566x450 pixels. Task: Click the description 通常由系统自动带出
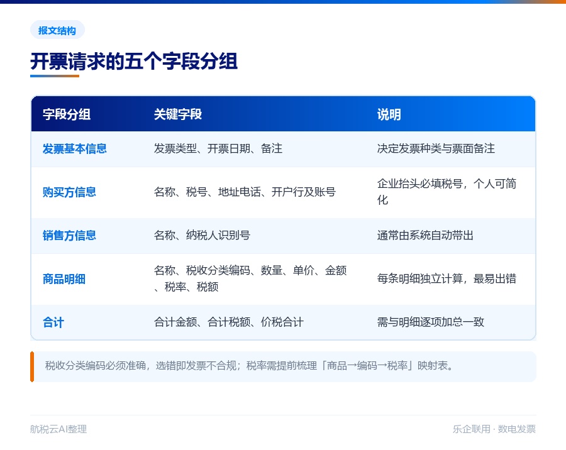point(425,235)
